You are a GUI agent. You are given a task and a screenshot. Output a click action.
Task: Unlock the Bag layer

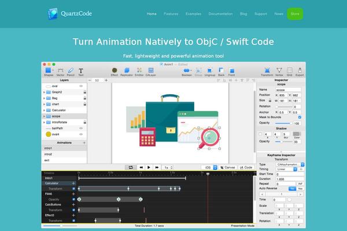pyautogui.click(x=85, y=98)
